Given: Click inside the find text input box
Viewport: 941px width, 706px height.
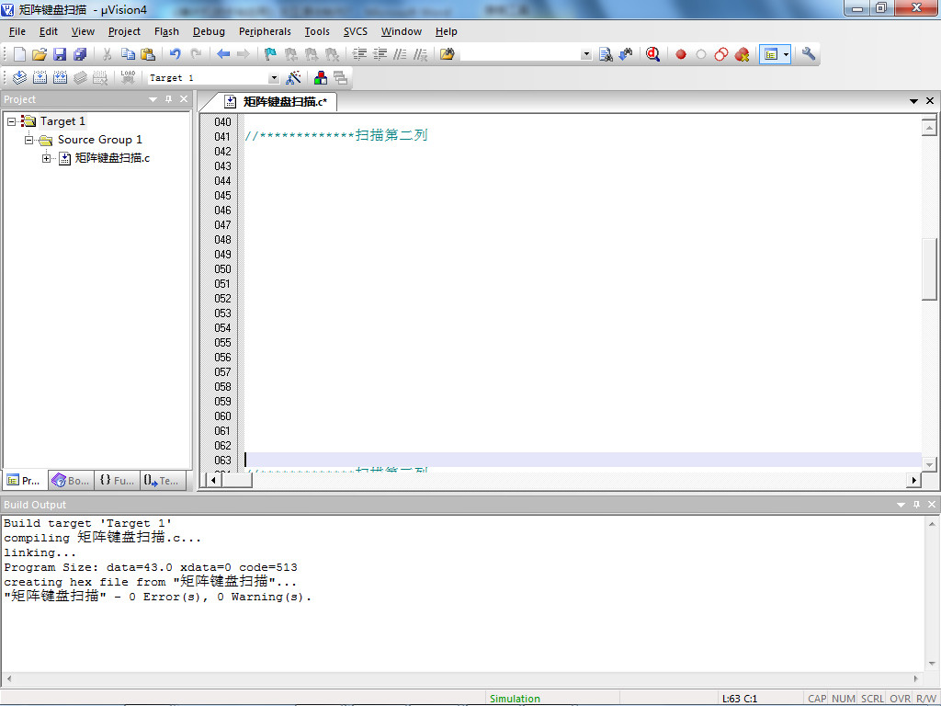Looking at the screenshot, I should pyautogui.click(x=520, y=54).
